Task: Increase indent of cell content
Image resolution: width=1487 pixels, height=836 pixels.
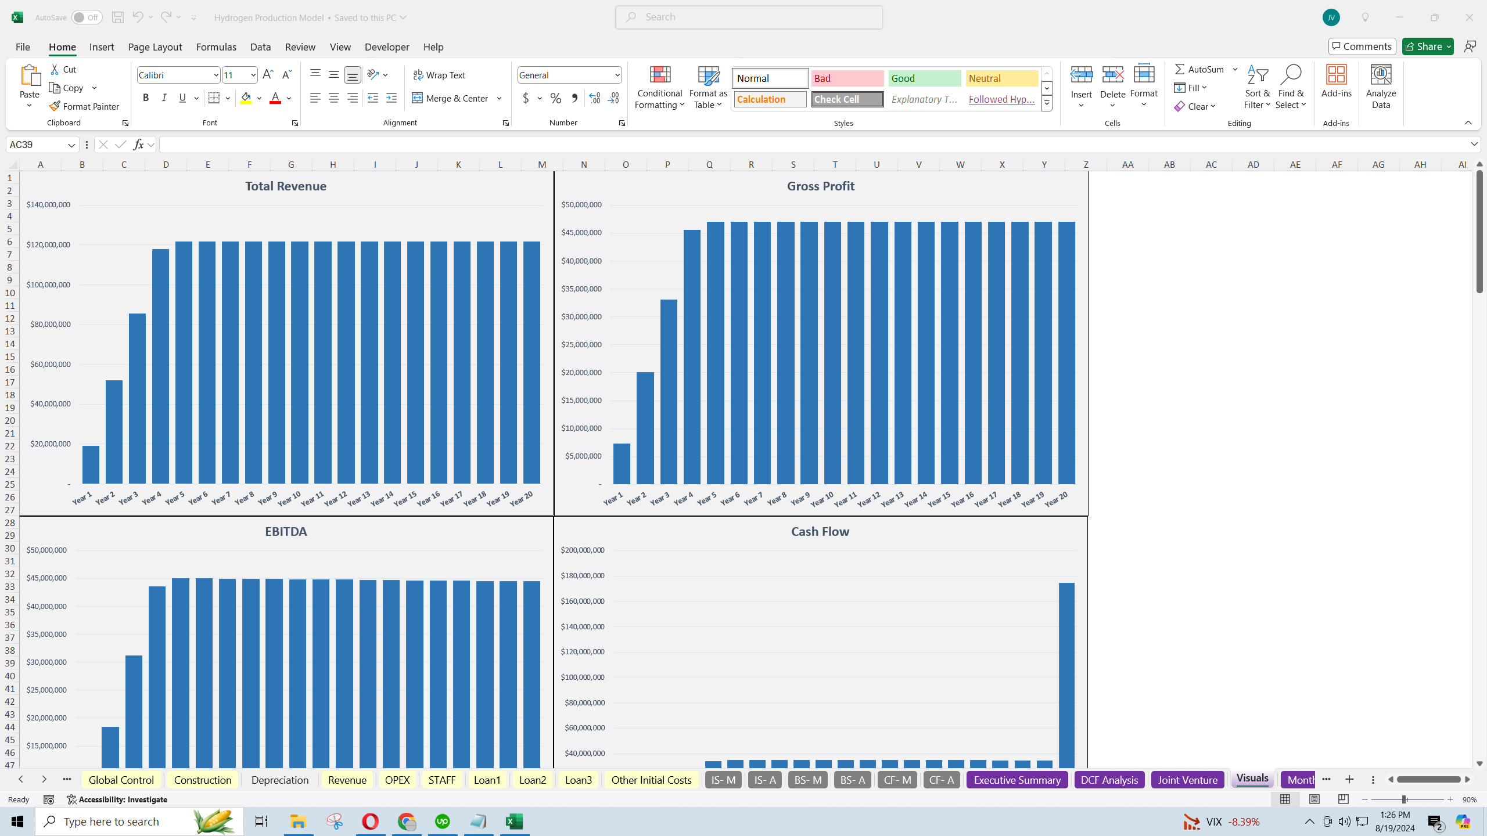Action: click(x=391, y=98)
